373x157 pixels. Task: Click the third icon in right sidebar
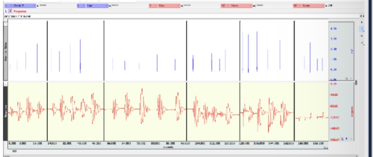(x=361, y=36)
